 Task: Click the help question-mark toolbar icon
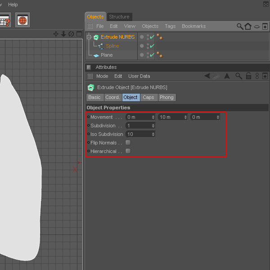click(x=5, y=20)
